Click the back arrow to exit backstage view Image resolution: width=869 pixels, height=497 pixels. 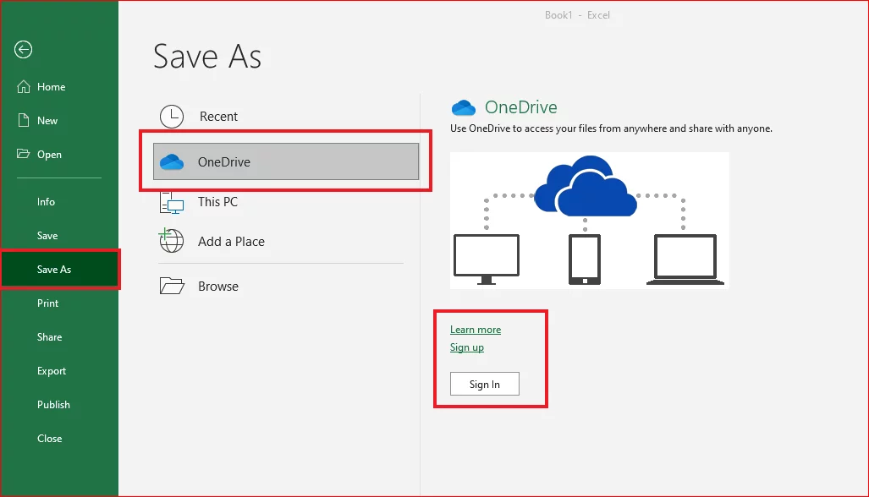click(x=23, y=50)
